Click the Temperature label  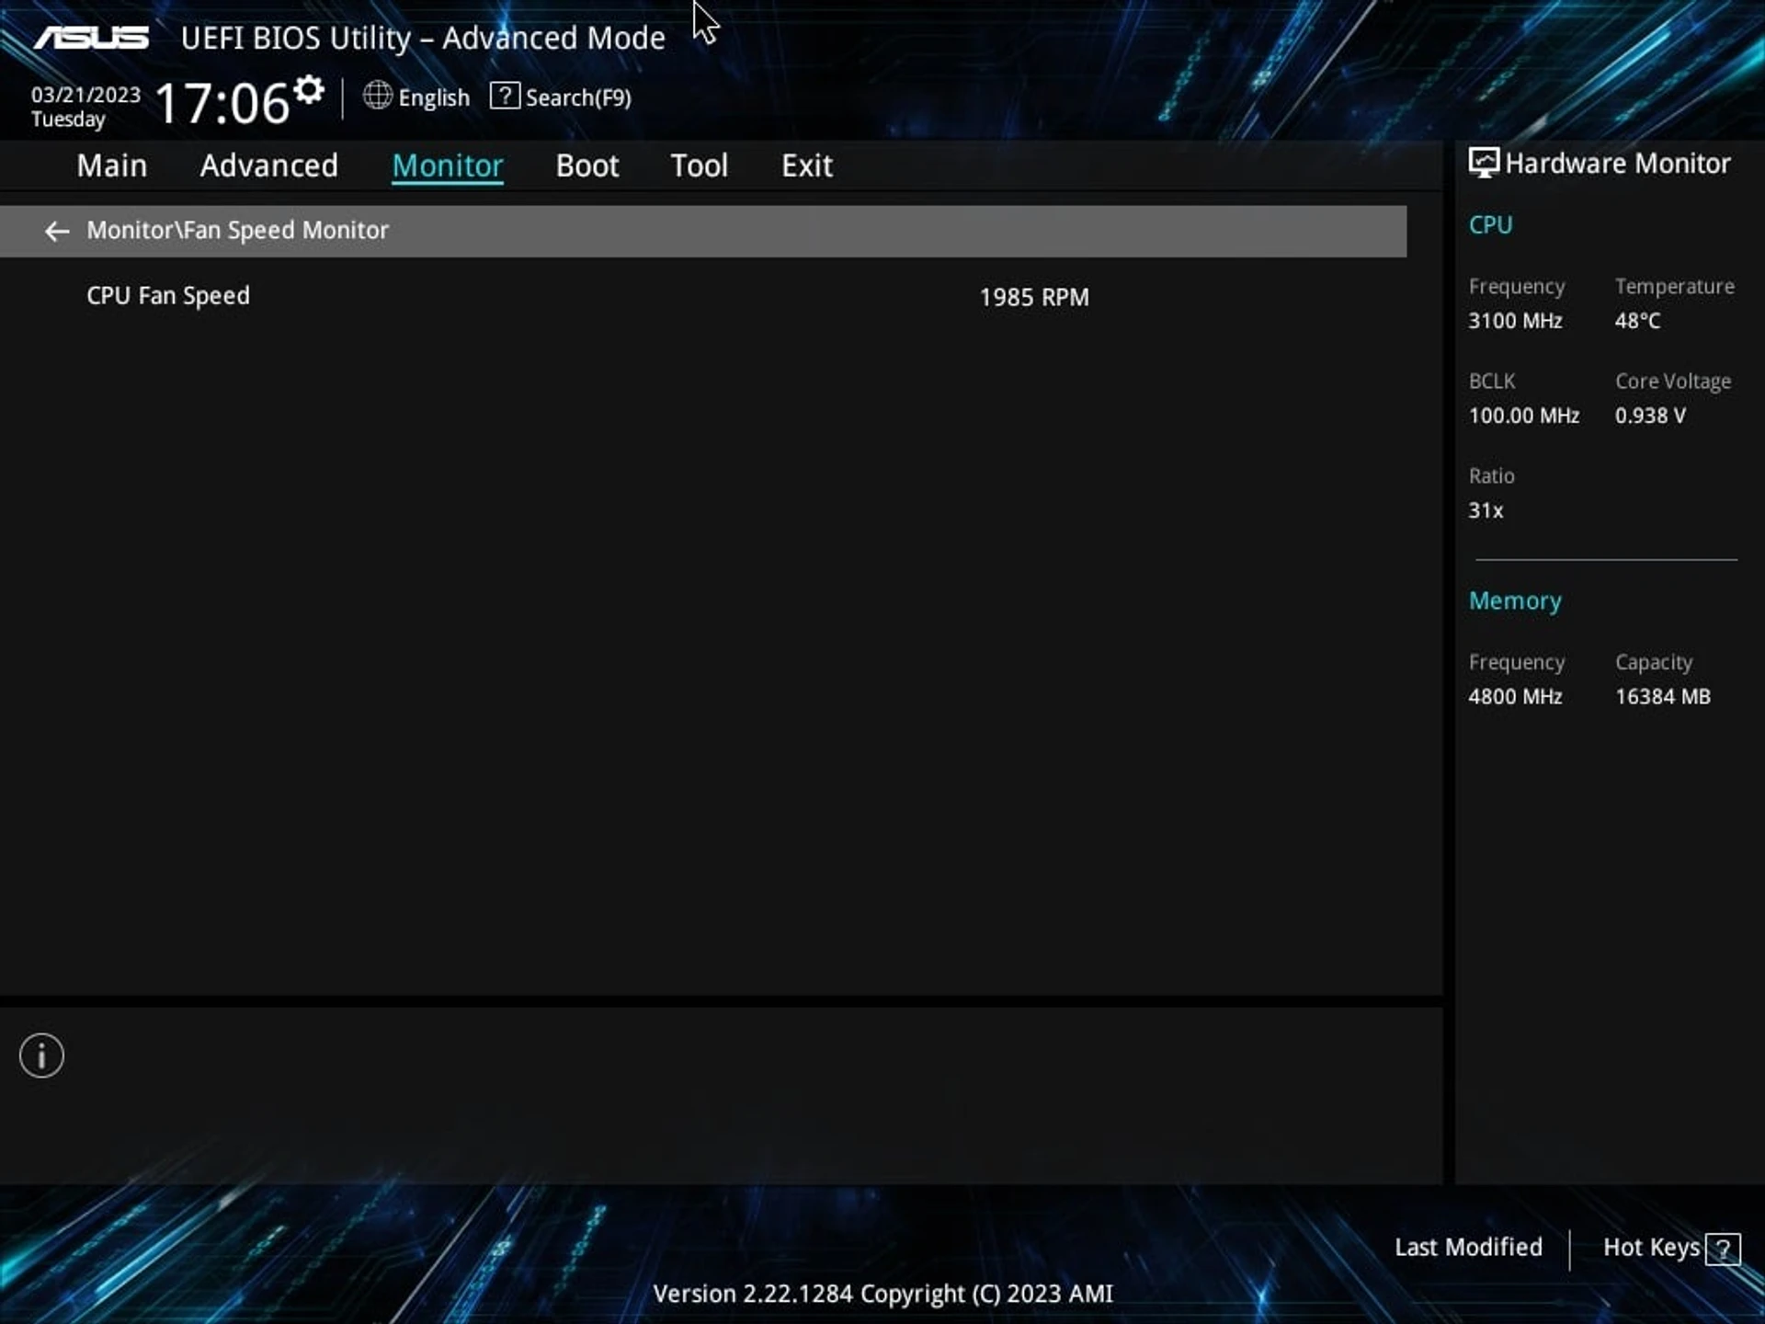point(1675,287)
